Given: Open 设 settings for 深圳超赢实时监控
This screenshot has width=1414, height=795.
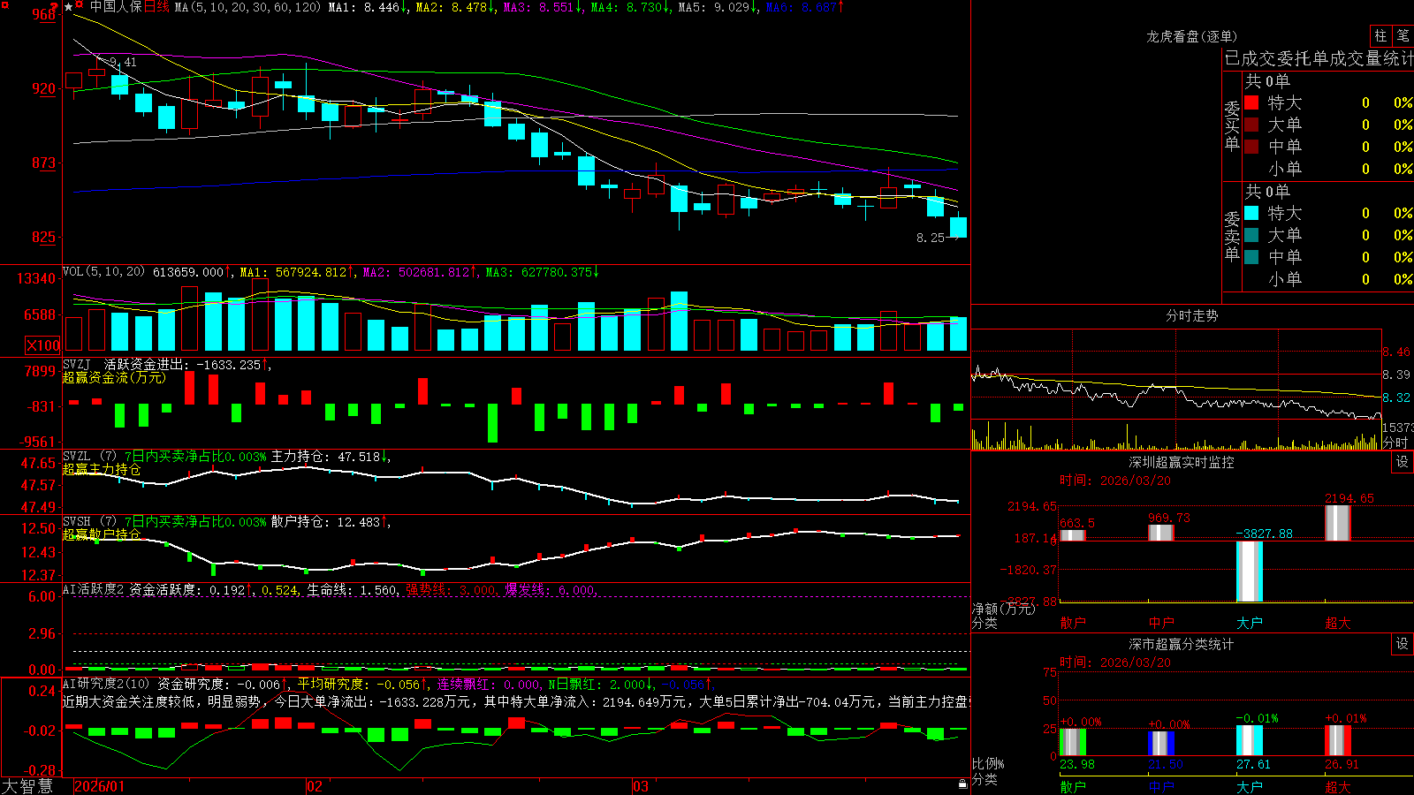Looking at the screenshot, I should pyautogui.click(x=1403, y=462).
